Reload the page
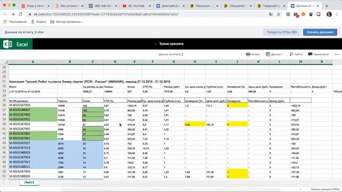This screenshot has height=192, width=342. tap(20, 14)
